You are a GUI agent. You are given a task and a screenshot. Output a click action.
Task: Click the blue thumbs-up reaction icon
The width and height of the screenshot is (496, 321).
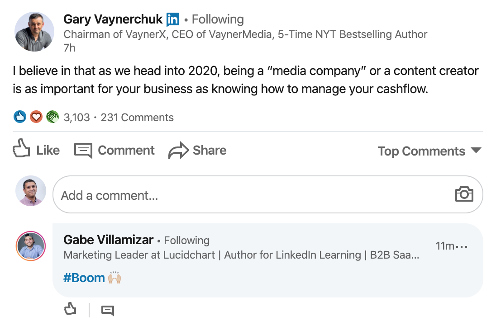pos(20,117)
